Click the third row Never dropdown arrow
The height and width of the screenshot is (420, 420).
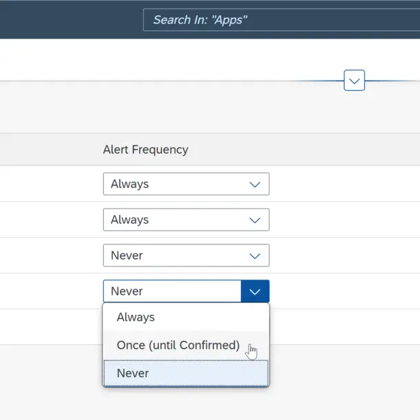255,256
